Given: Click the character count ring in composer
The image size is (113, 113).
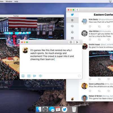Looking at the screenshot, I should [79, 76].
